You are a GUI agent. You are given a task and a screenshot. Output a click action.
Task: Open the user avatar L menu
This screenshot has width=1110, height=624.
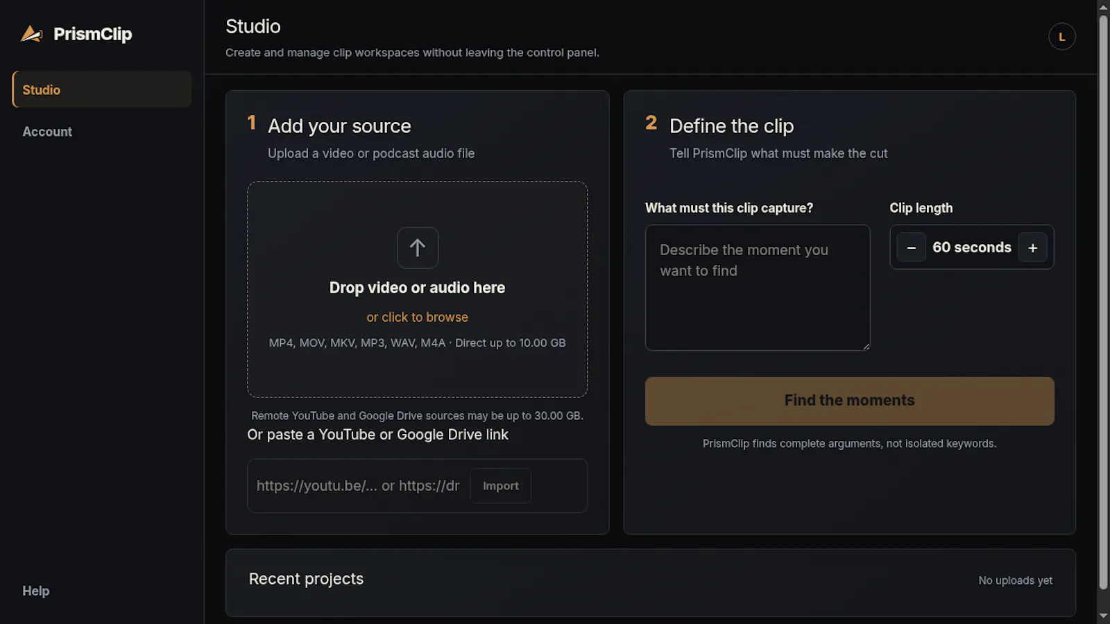(1061, 37)
